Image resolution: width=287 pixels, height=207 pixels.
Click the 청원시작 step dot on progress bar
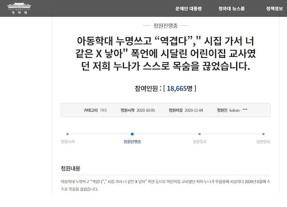[x=68, y=134]
